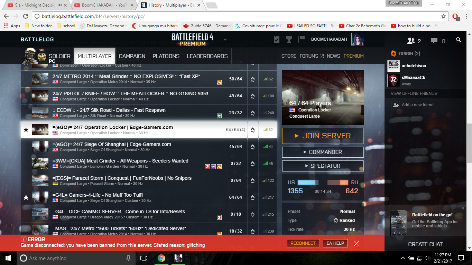
Task: Click green expansion icon on ECDW Silk Road row
Action: (x=219, y=116)
